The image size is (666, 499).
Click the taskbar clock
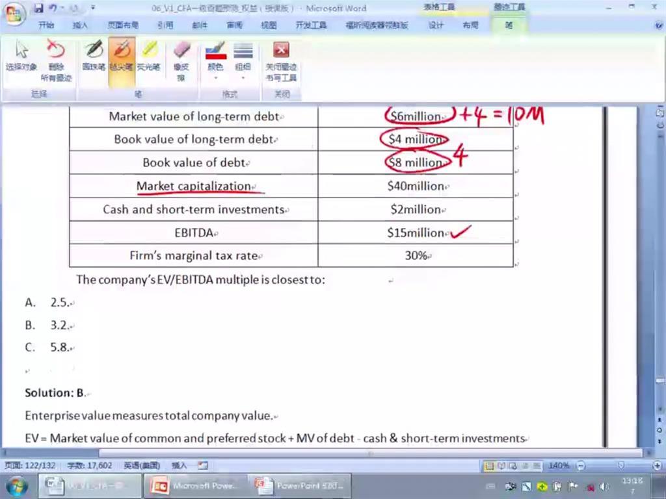point(632,486)
